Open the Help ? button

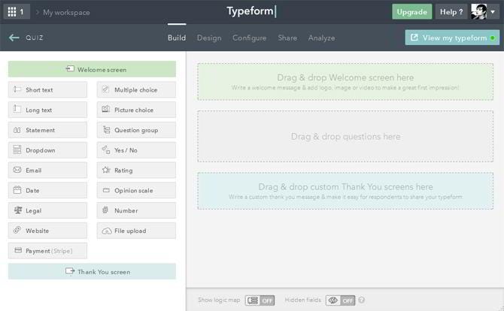451,12
